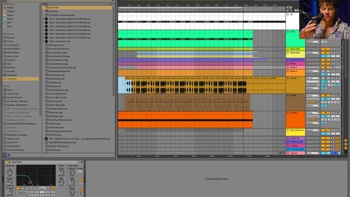This screenshot has width=350, height=197.
Task: Open Current Project in Places
Action: tap(14, 97)
